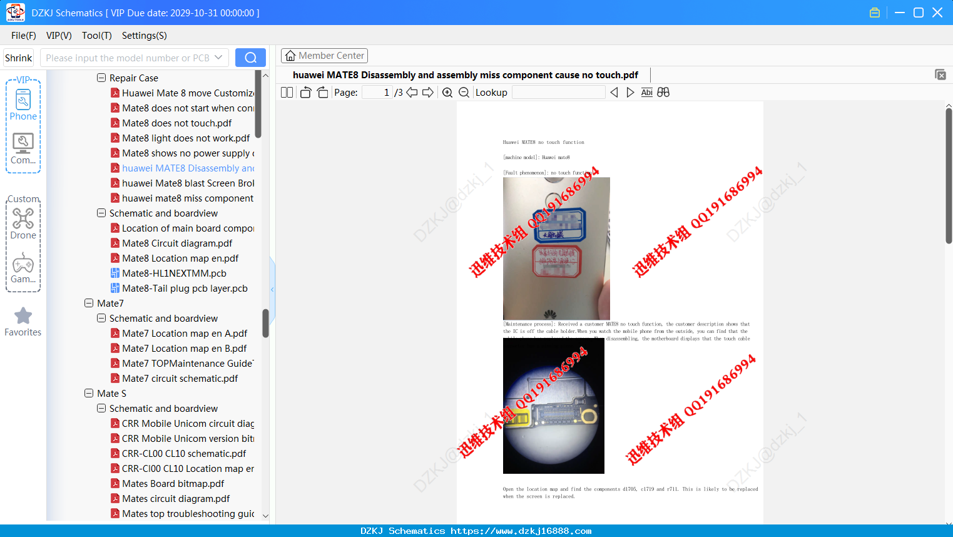This screenshot has width=953, height=537.
Task: Click the page number field
Action: point(377,93)
